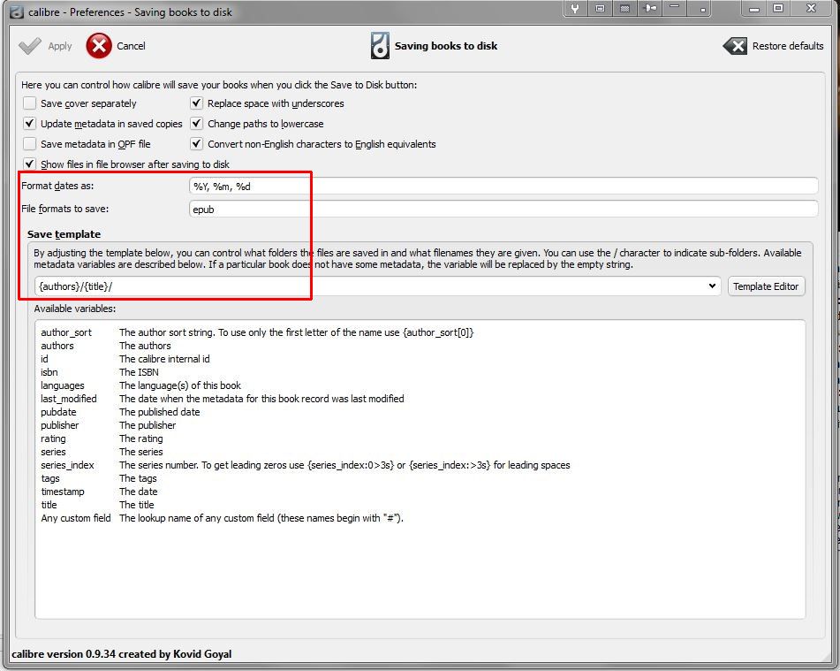Click the Format dates as label
The image size is (840, 671).
click(x=57, y=186)
